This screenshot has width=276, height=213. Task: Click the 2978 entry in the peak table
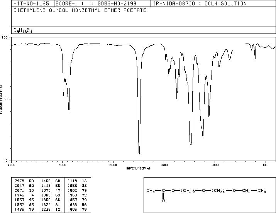point(20,181)
